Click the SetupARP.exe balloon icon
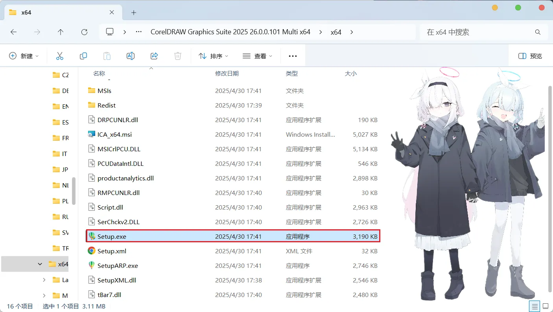The image size is (553, 312). 92,266
